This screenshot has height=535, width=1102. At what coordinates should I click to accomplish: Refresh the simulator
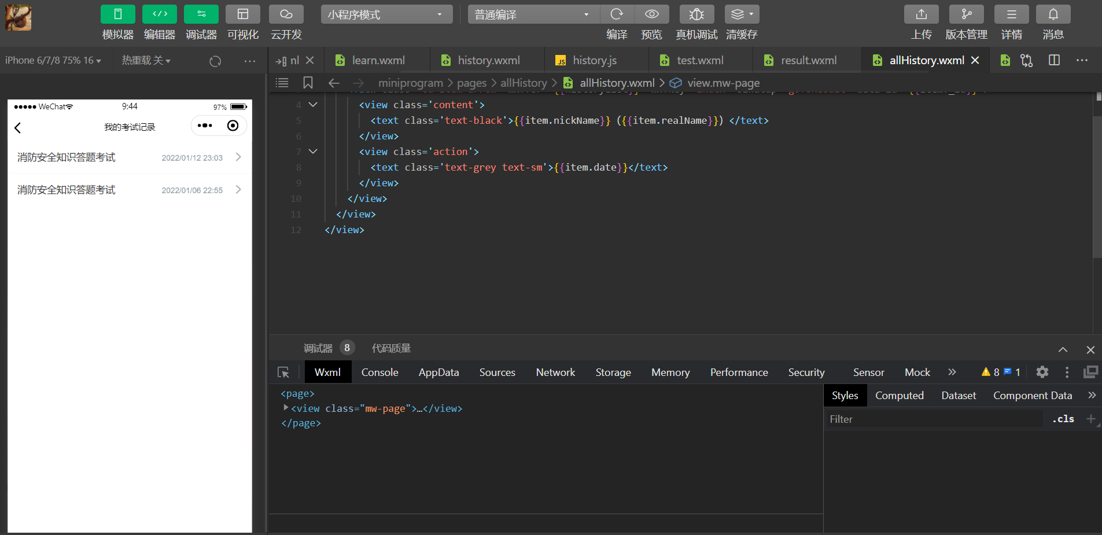pos(215,61)
